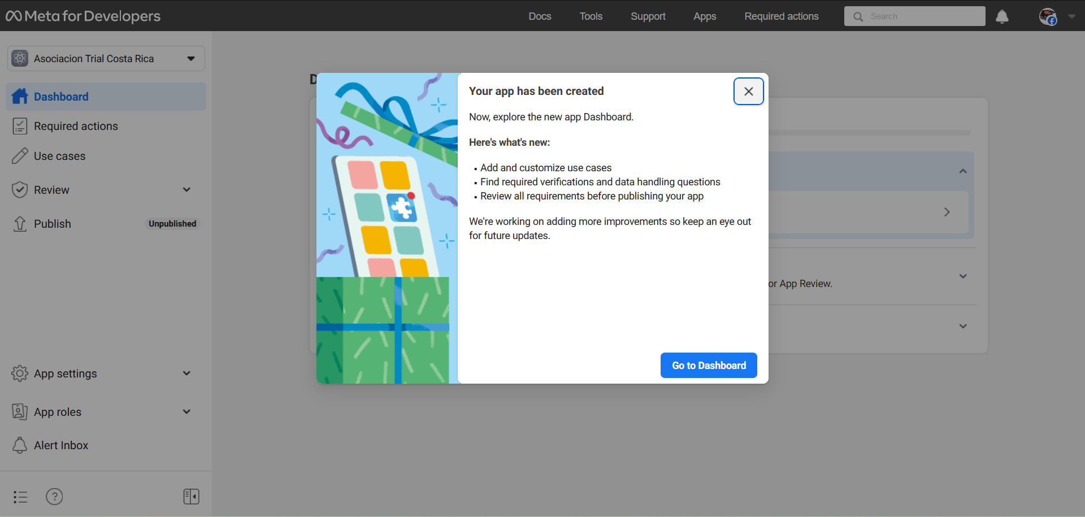Open Required actions in the sidebar
The image size is (1085, 517).
coord(106,126)
